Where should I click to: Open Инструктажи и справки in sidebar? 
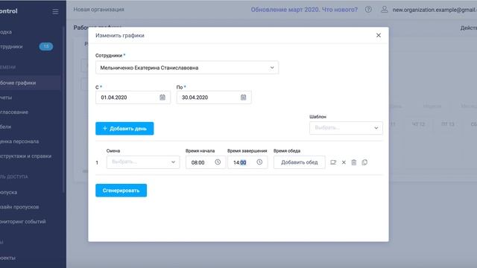tap(25, 156)
